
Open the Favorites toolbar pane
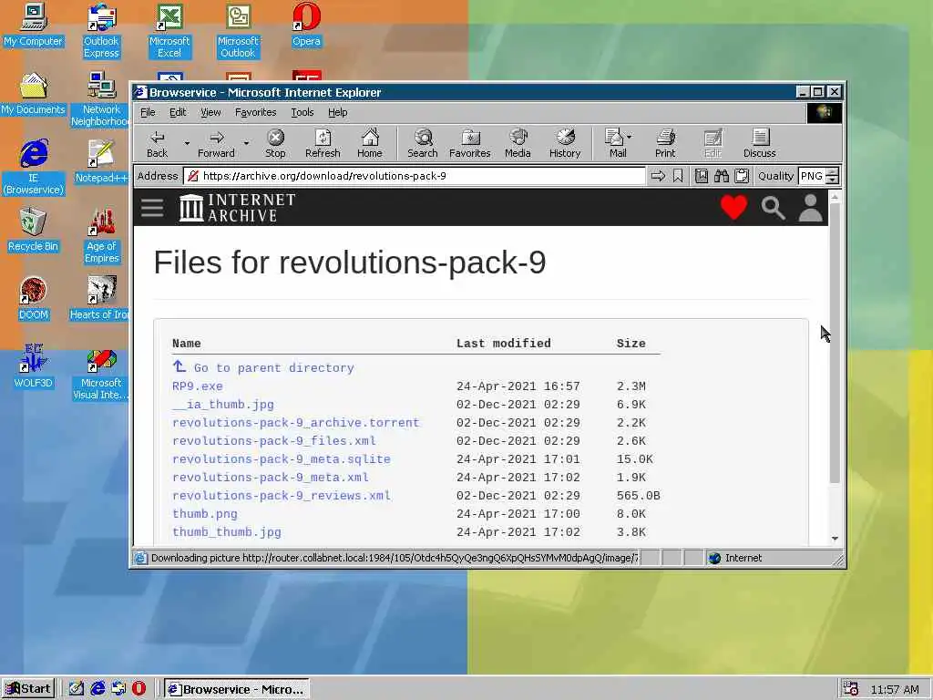[x=470, y=143]
